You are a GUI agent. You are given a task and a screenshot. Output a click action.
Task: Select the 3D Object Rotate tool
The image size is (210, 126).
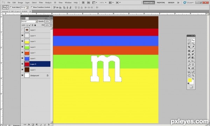click(x=189, y=72)
